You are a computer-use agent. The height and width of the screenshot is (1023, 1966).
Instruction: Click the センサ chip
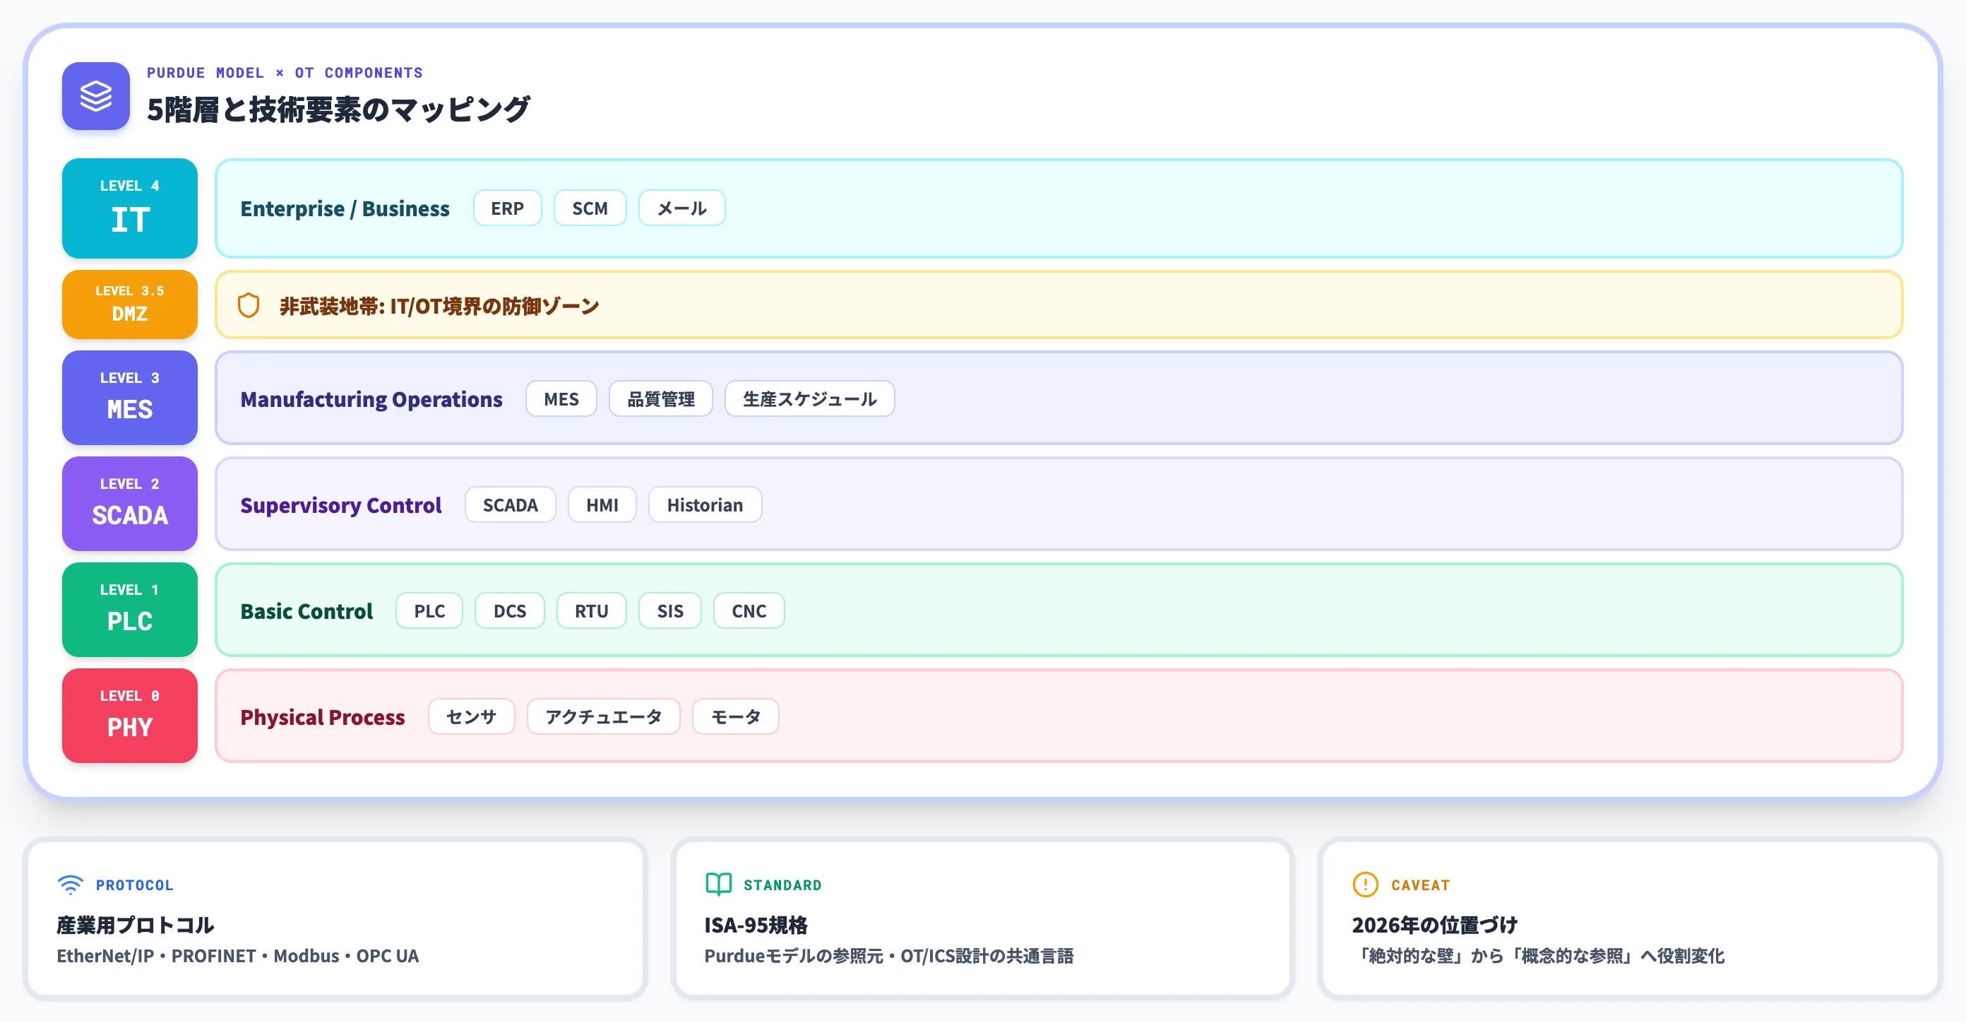pyautogui.click(x=472, y=717)
